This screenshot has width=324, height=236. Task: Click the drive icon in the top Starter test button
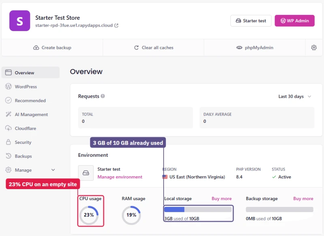point(239,21)
